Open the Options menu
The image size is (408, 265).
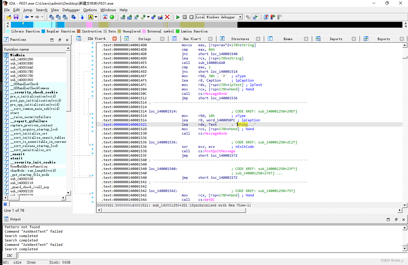(x=90, y=10)
